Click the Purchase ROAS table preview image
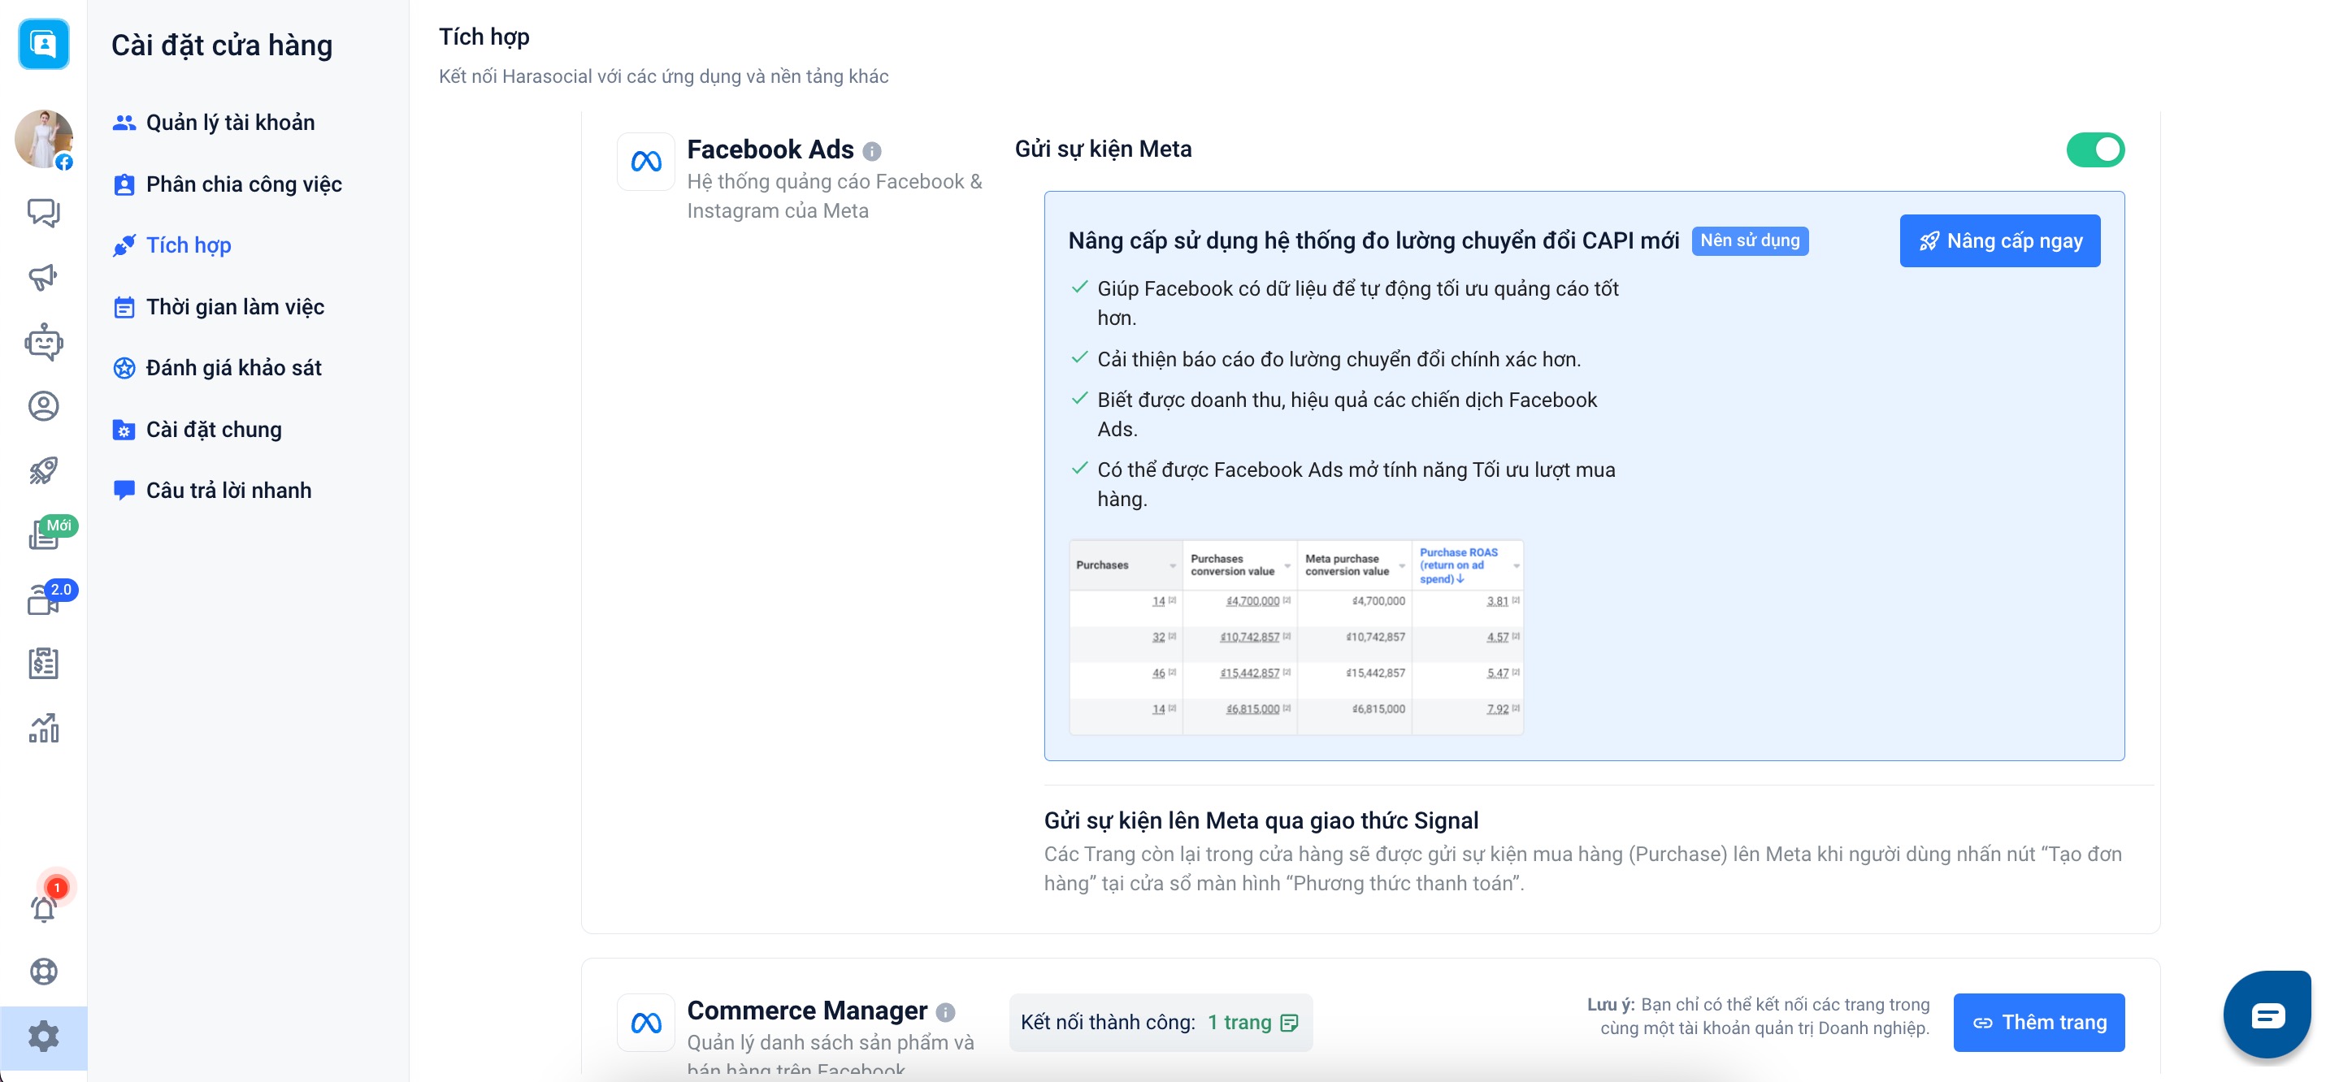Viewport: 2326px width, 1082px height. coord(1295,636)
